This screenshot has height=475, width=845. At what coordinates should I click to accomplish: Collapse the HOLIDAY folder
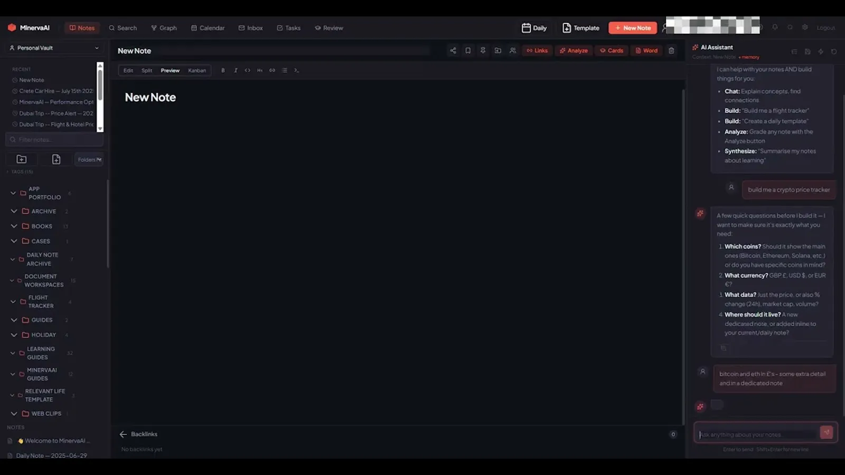click(14, 335)
